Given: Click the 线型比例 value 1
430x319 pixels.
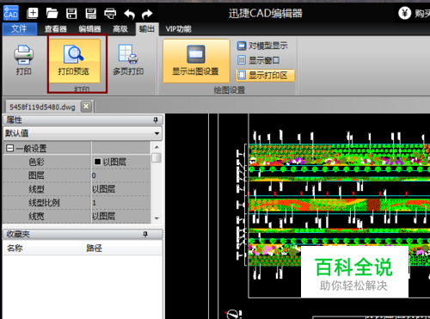Looking at the screenshot, I should pyautogui.click(x=120, y=203).
